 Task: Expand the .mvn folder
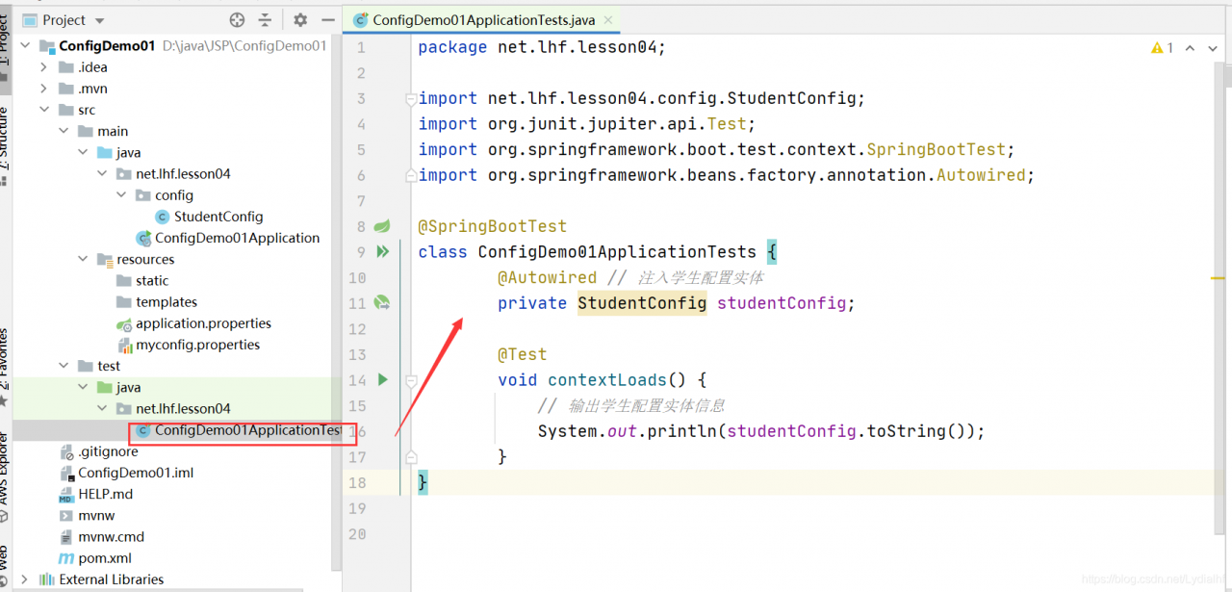pyautogui.click(x=43, y=89)
